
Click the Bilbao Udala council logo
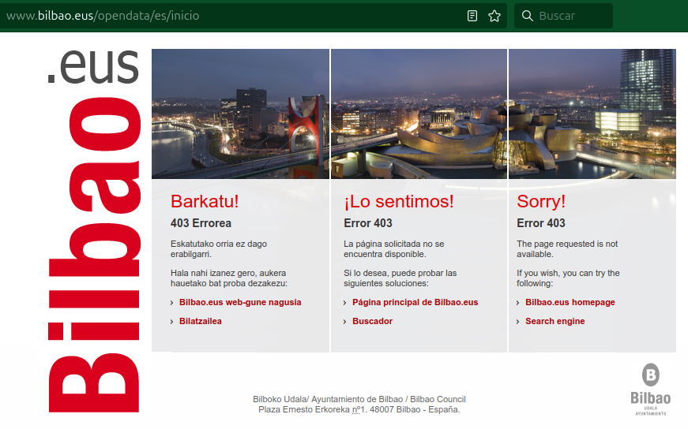650,388
